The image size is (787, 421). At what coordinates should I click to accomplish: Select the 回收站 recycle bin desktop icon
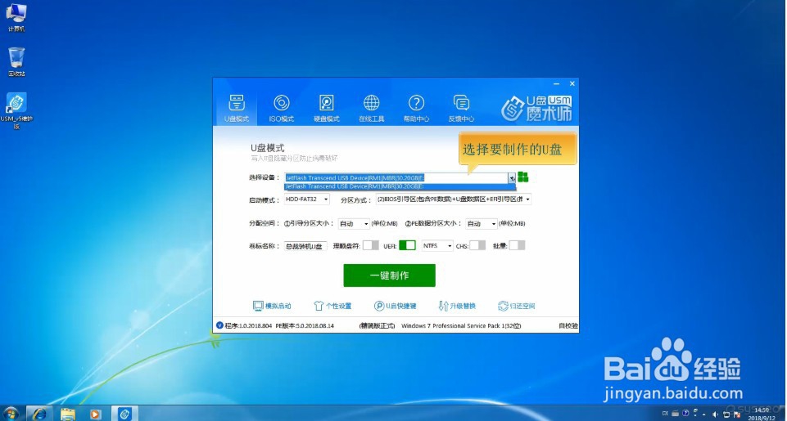tap(16, 62)
